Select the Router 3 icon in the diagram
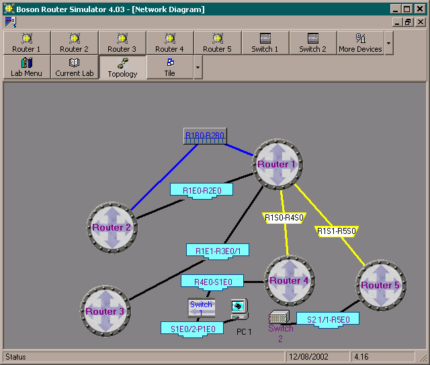 105,311
